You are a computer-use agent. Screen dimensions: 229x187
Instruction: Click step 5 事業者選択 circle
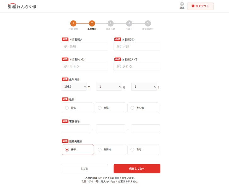[148, 23]
